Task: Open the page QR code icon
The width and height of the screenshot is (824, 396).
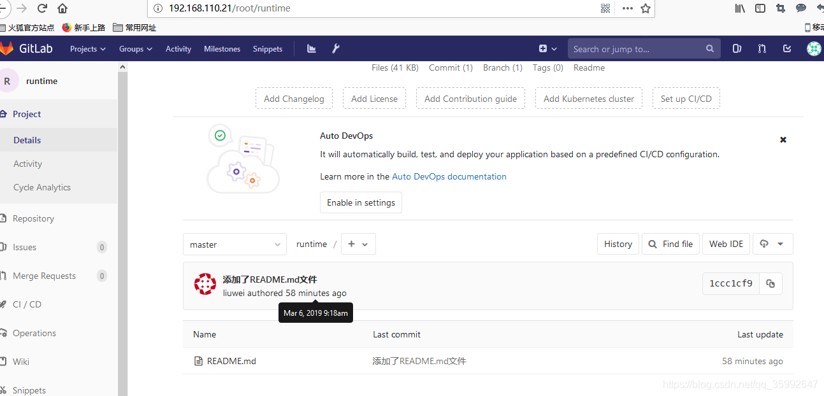Action: pyautogui.click(x=605, y=8)
